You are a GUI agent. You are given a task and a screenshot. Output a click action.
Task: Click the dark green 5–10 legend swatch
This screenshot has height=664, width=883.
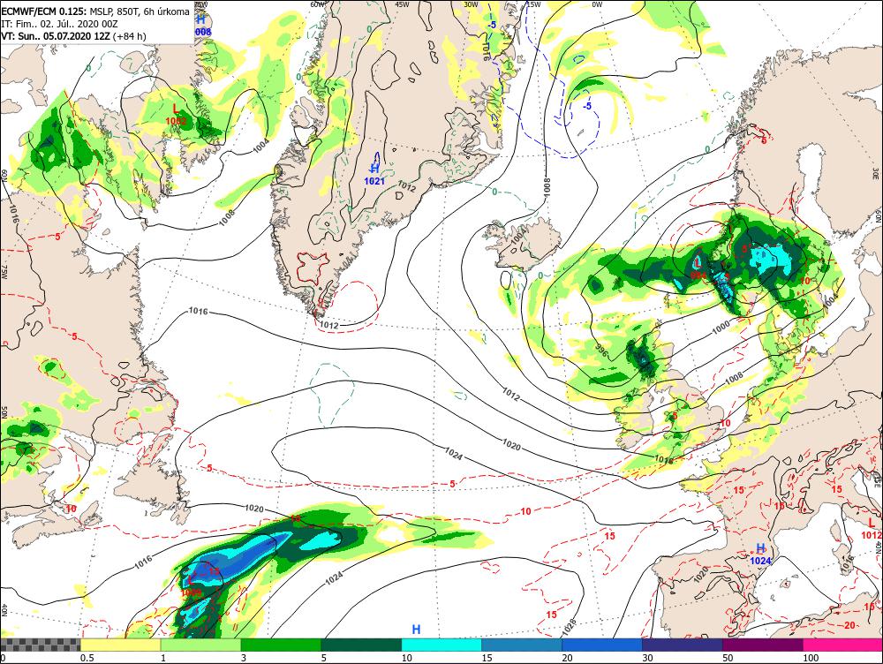(x=361, y=645)
